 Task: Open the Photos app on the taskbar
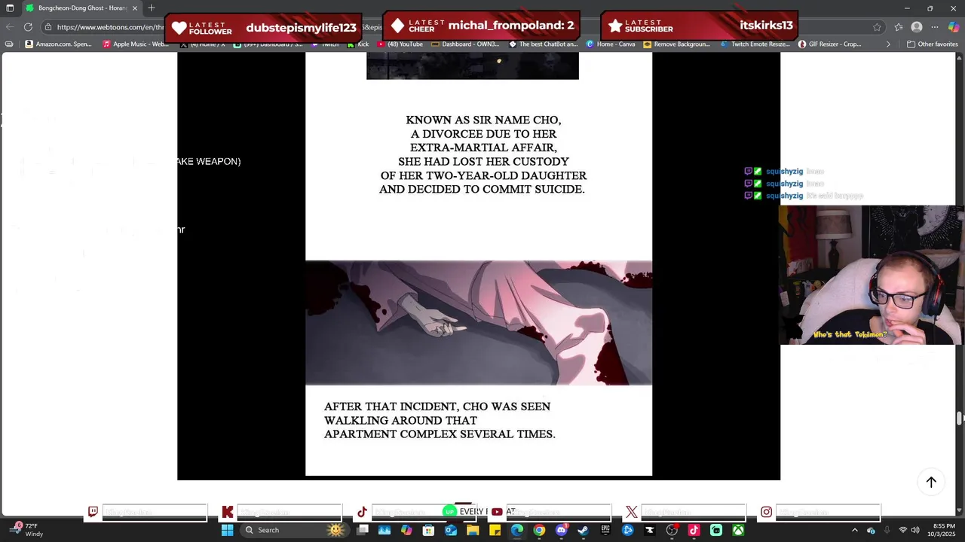(384, 530)
